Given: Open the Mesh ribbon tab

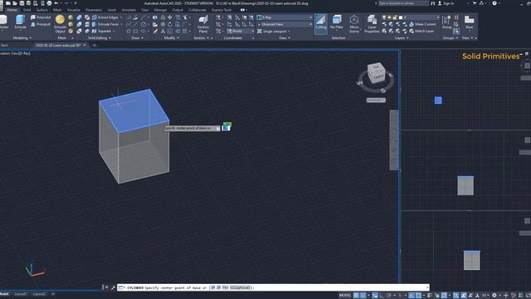Looking at the screenshot, I should [57, 10].
